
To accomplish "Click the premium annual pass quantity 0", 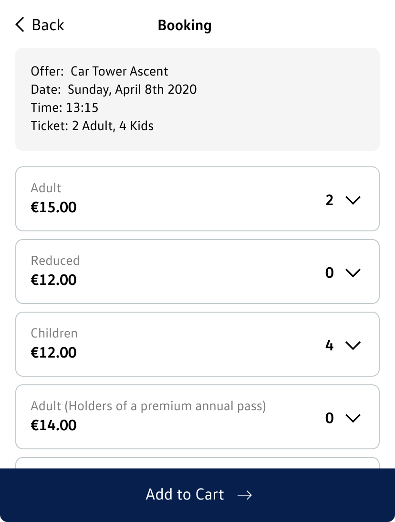I will [330, 418].
